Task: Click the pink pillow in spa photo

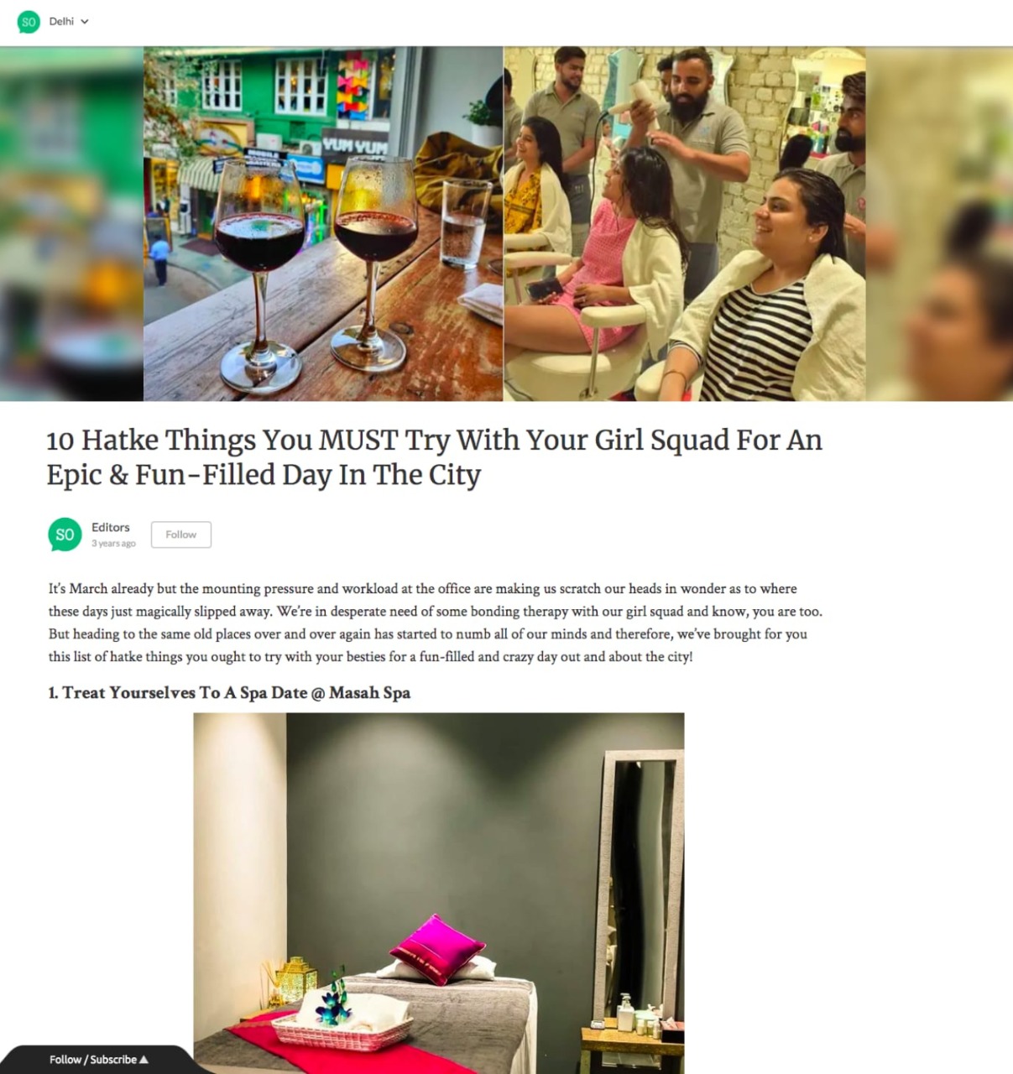Action: click(x=437, y=949)
